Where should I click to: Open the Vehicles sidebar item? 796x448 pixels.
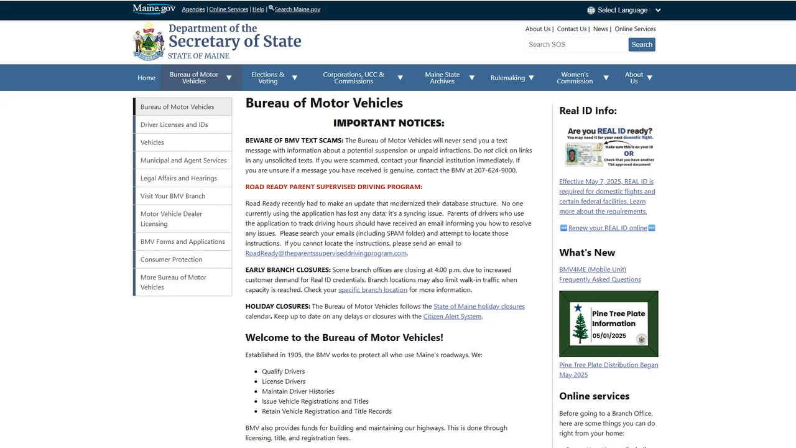click(x=183, y=142)
